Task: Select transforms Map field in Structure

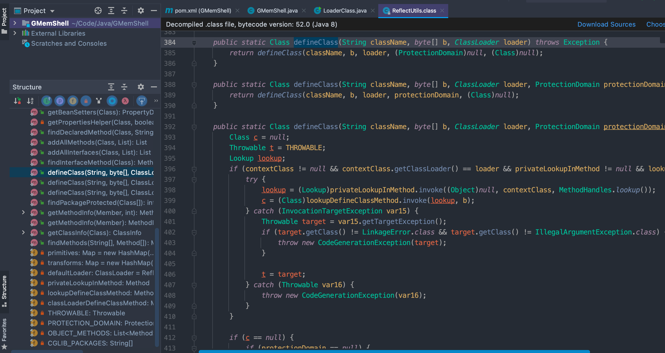Action: (100, 263)
